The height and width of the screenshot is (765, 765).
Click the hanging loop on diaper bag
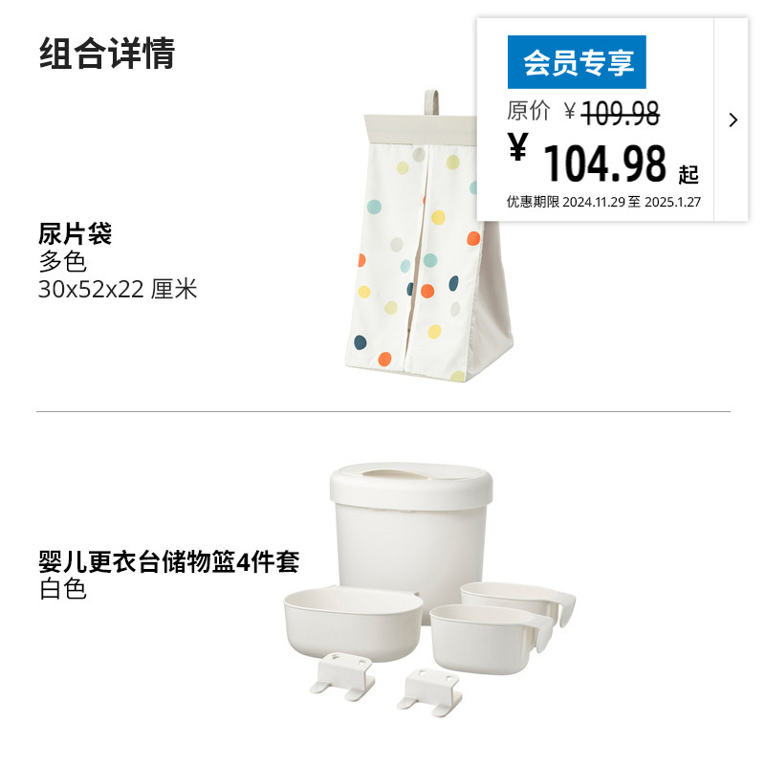click(x=432, y=102)
